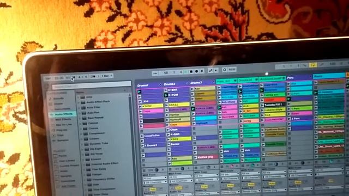Launch the Bector clip in Drums2
Screen dimensions: 349x196
pyautogui.click(x=169, y=144)
